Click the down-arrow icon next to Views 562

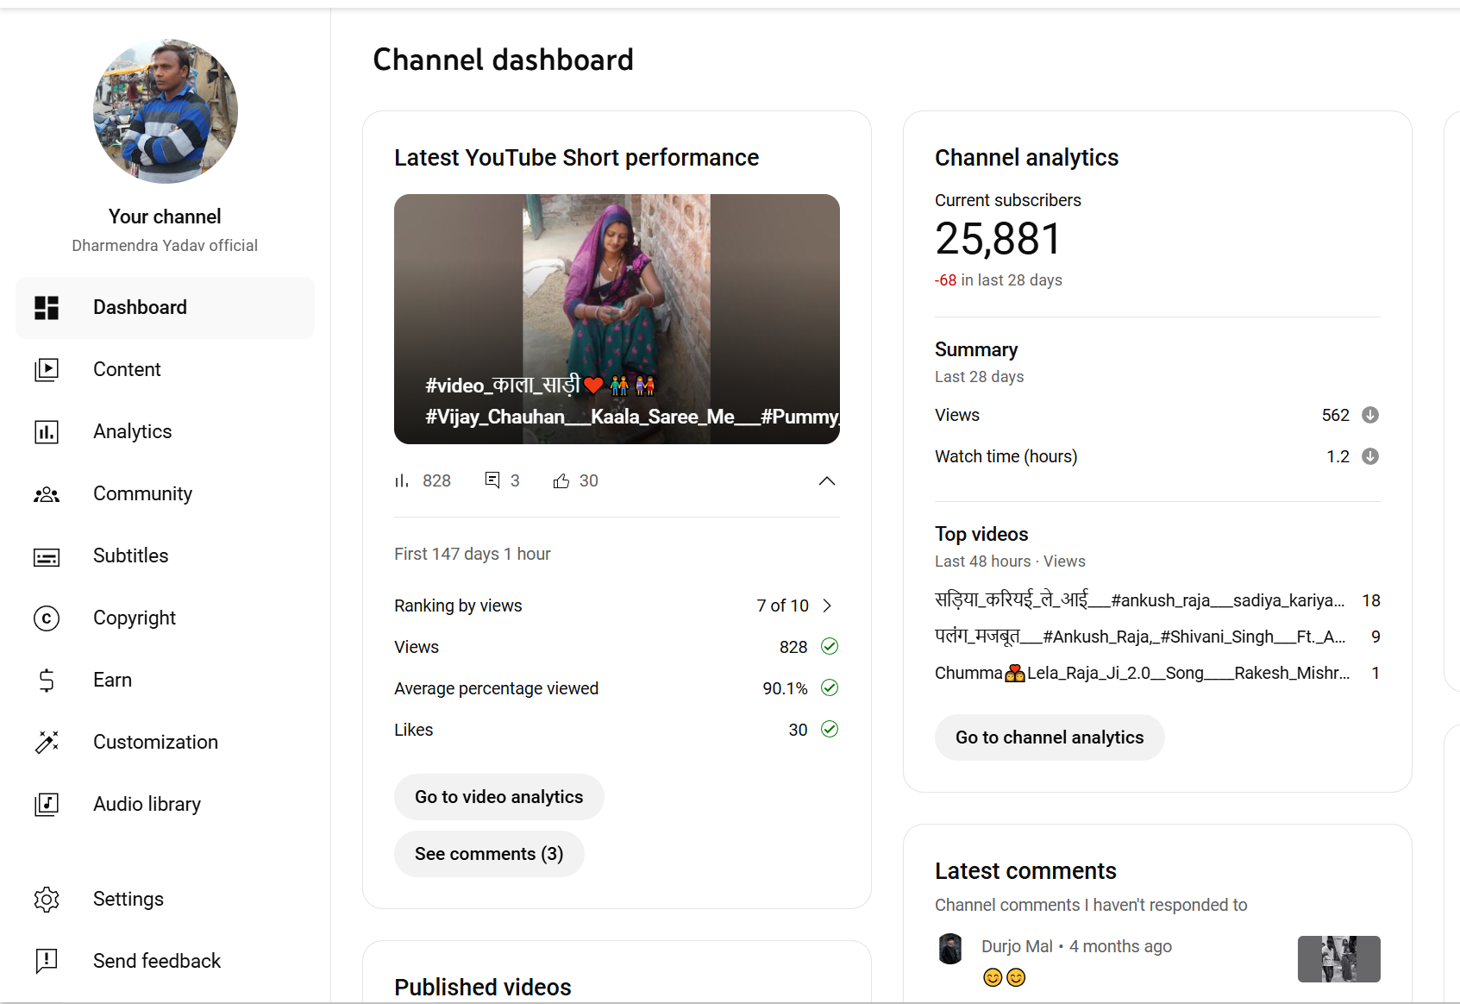(x=1370, y=415)
